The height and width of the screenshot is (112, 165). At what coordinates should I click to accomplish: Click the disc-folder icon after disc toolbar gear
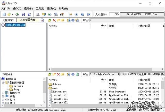pos(77,20)
